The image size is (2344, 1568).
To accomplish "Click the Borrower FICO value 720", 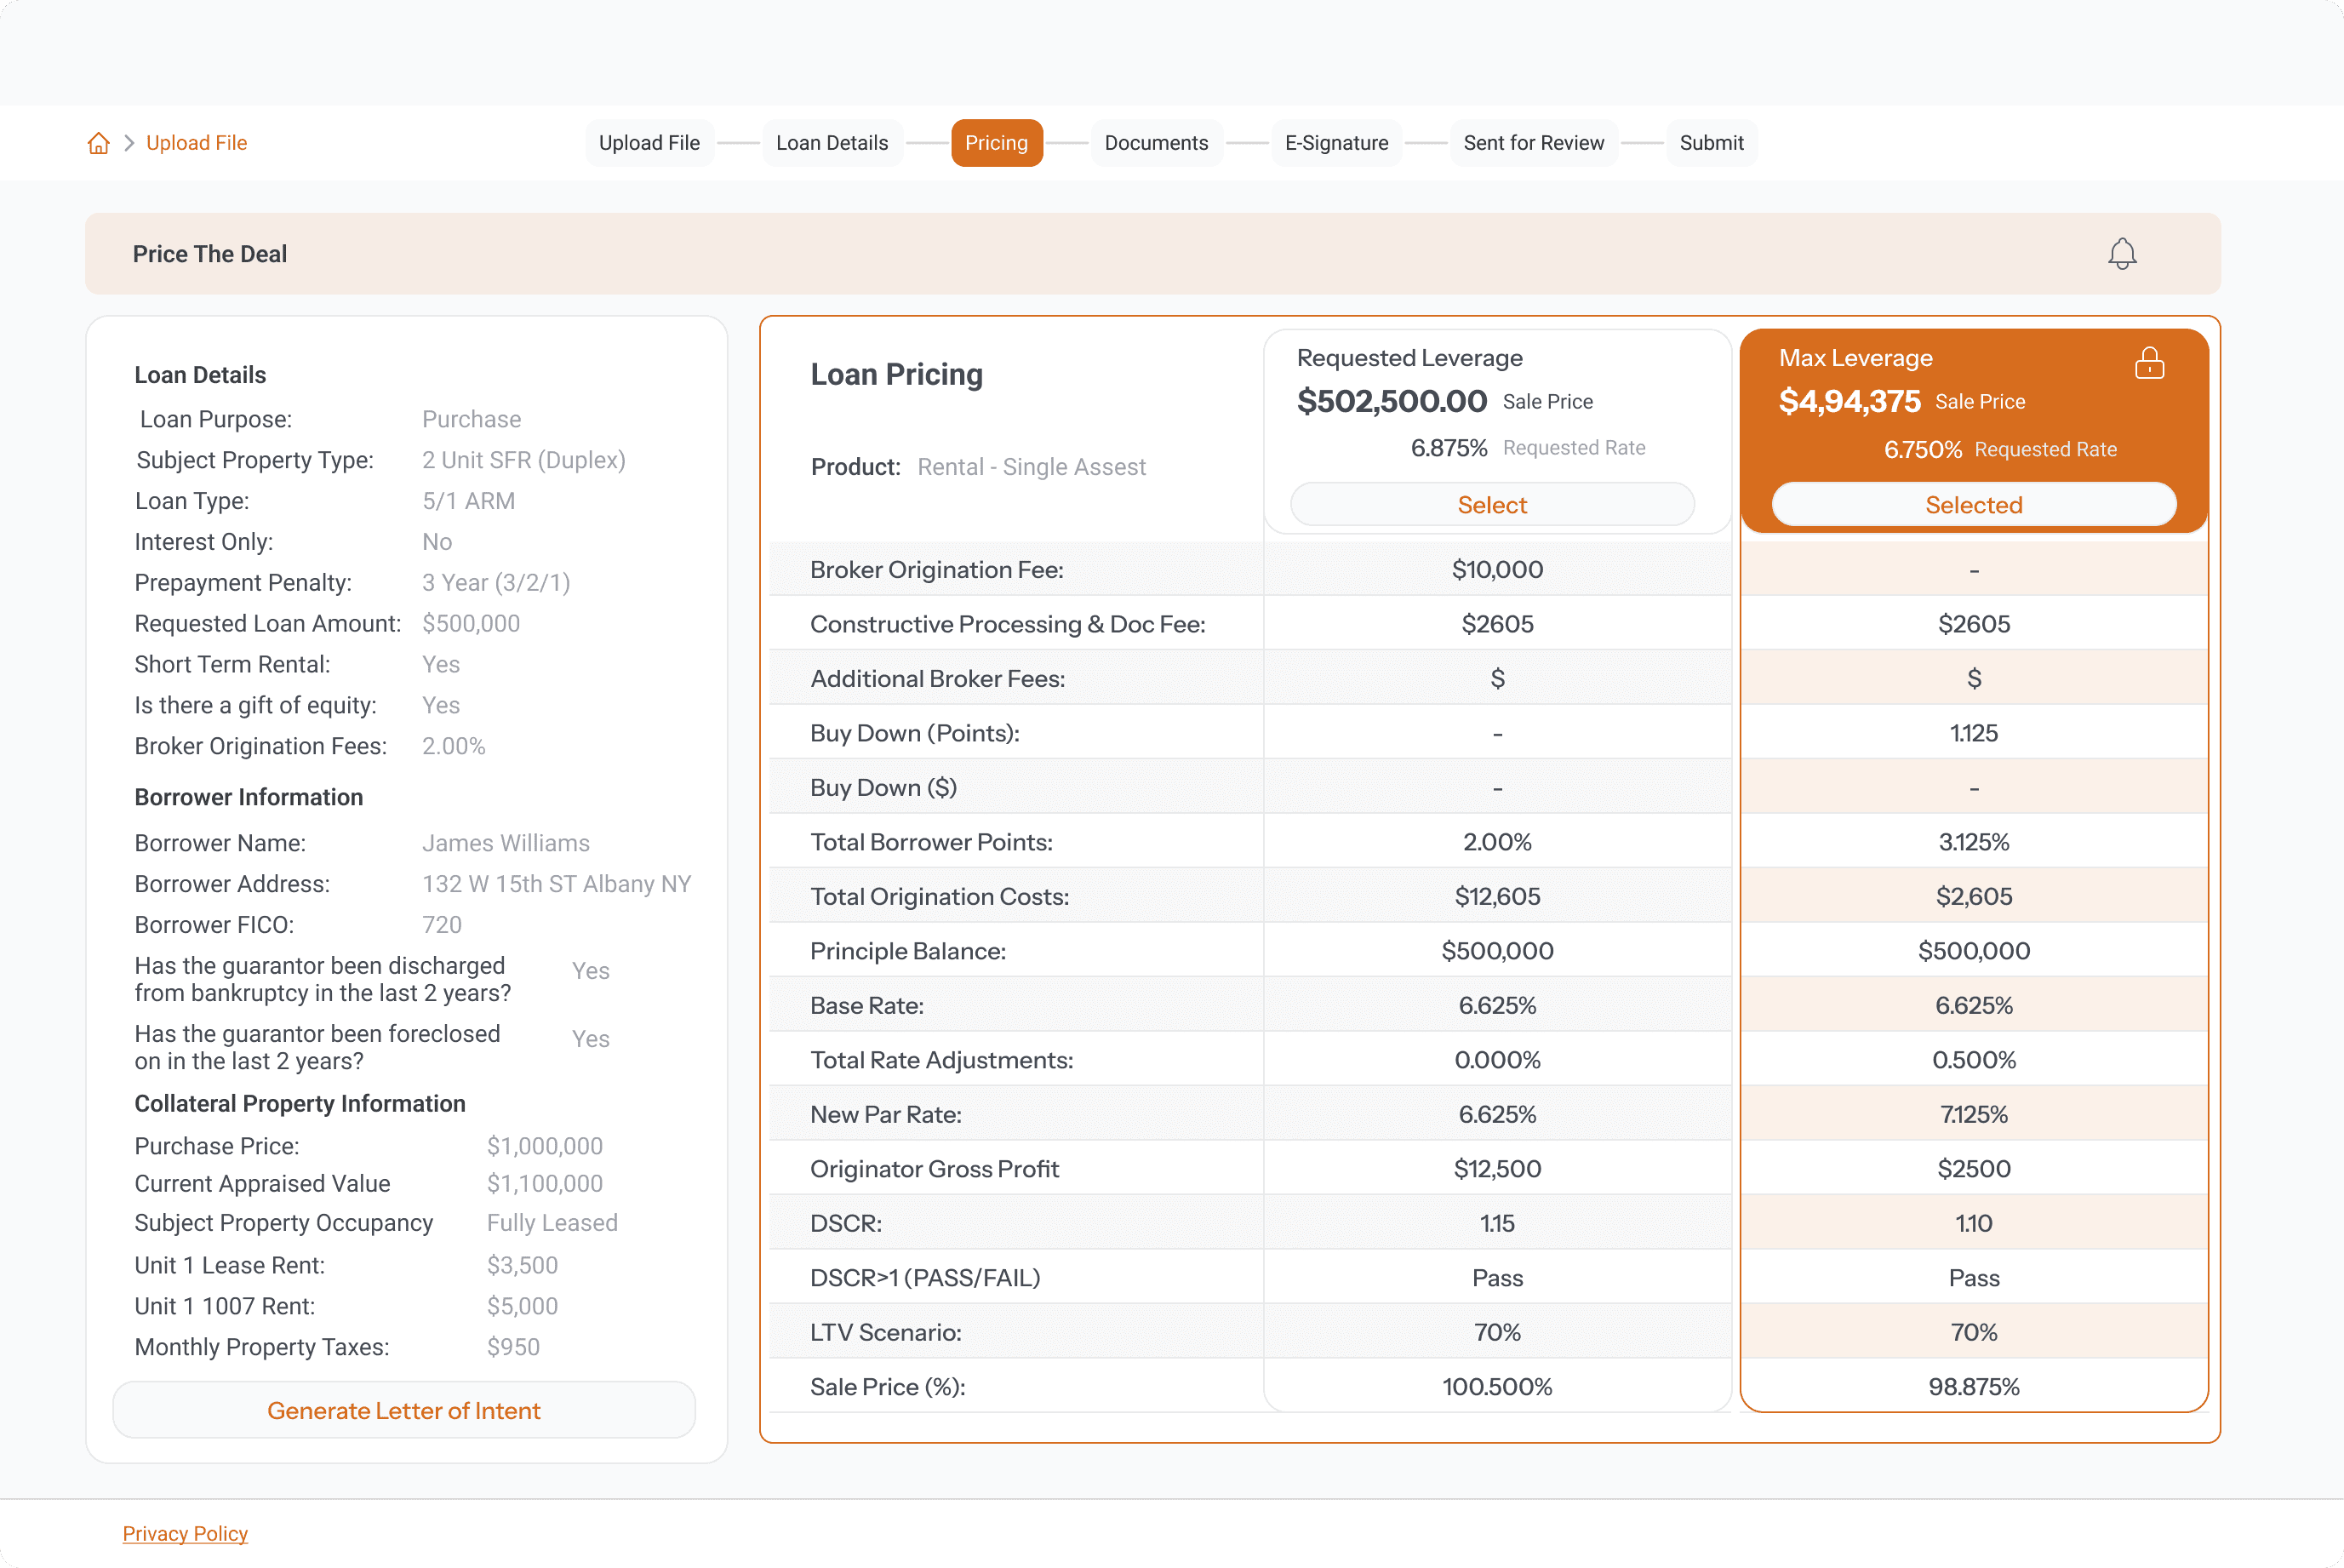I will point(442,925).
